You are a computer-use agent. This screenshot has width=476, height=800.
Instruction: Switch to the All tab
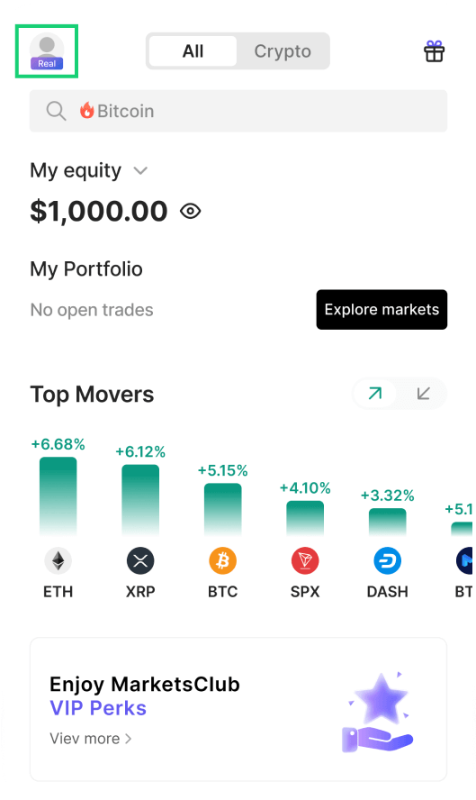[x=193, y=51]
